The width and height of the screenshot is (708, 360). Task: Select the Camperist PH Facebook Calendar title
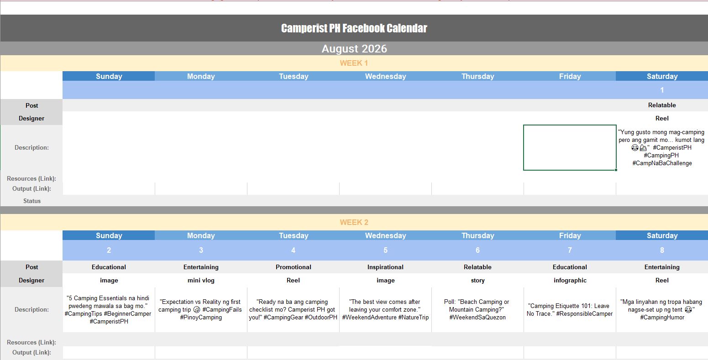354,28
